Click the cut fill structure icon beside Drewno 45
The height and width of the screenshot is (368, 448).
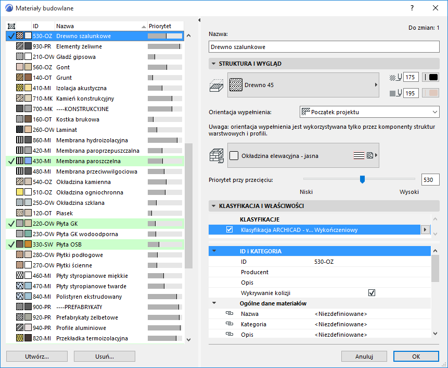point(216,85)
